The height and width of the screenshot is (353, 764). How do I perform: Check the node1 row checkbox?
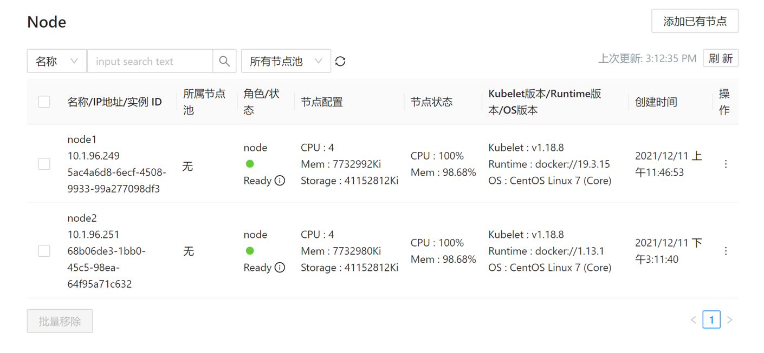point(44,164)
